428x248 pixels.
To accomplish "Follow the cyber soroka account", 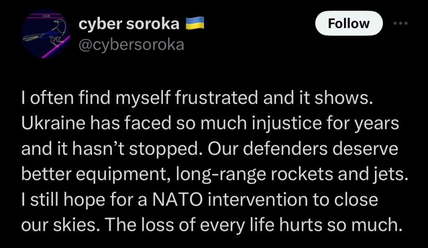I will pyautogui.click(x=349, y=23).
